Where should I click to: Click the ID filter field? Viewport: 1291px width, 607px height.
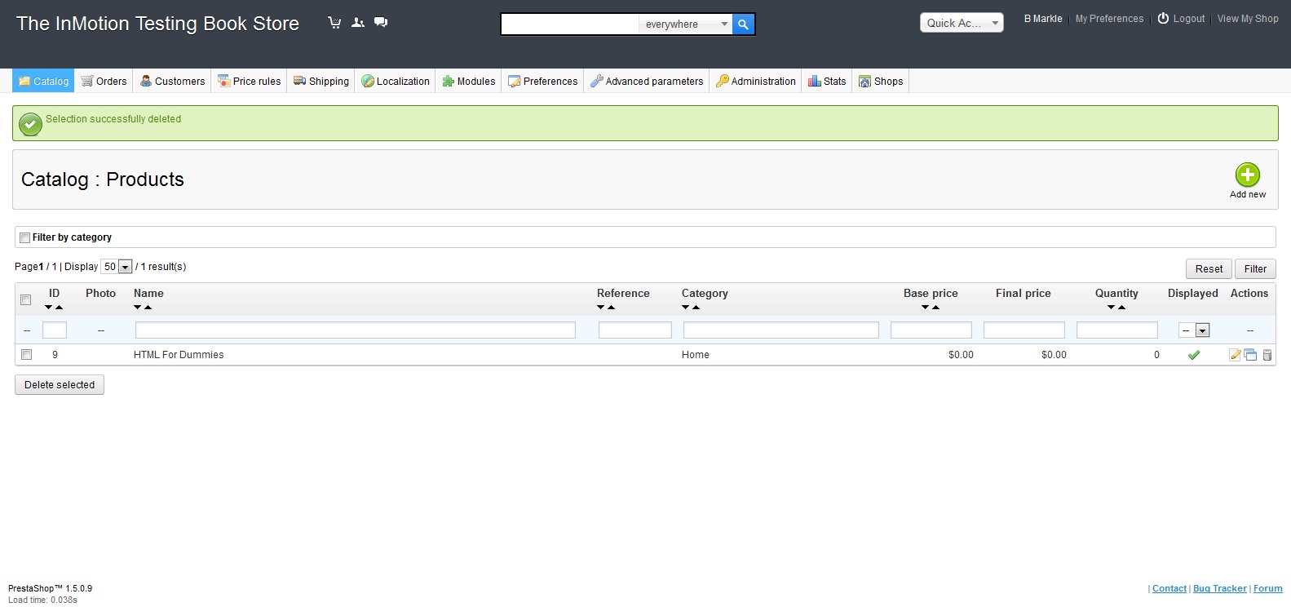point(55,330)
